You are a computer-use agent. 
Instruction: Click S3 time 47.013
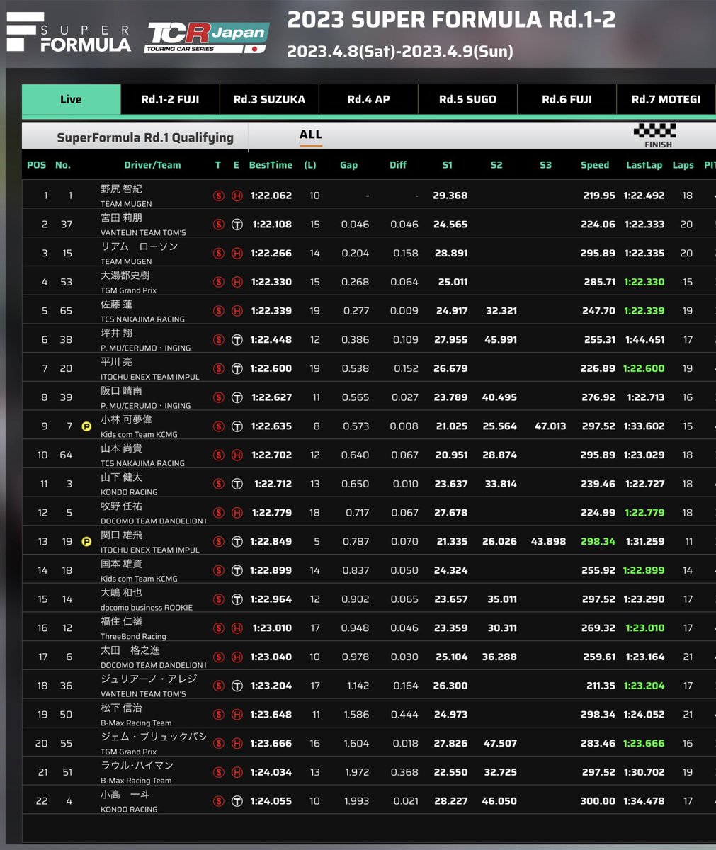tap(549, 426)
